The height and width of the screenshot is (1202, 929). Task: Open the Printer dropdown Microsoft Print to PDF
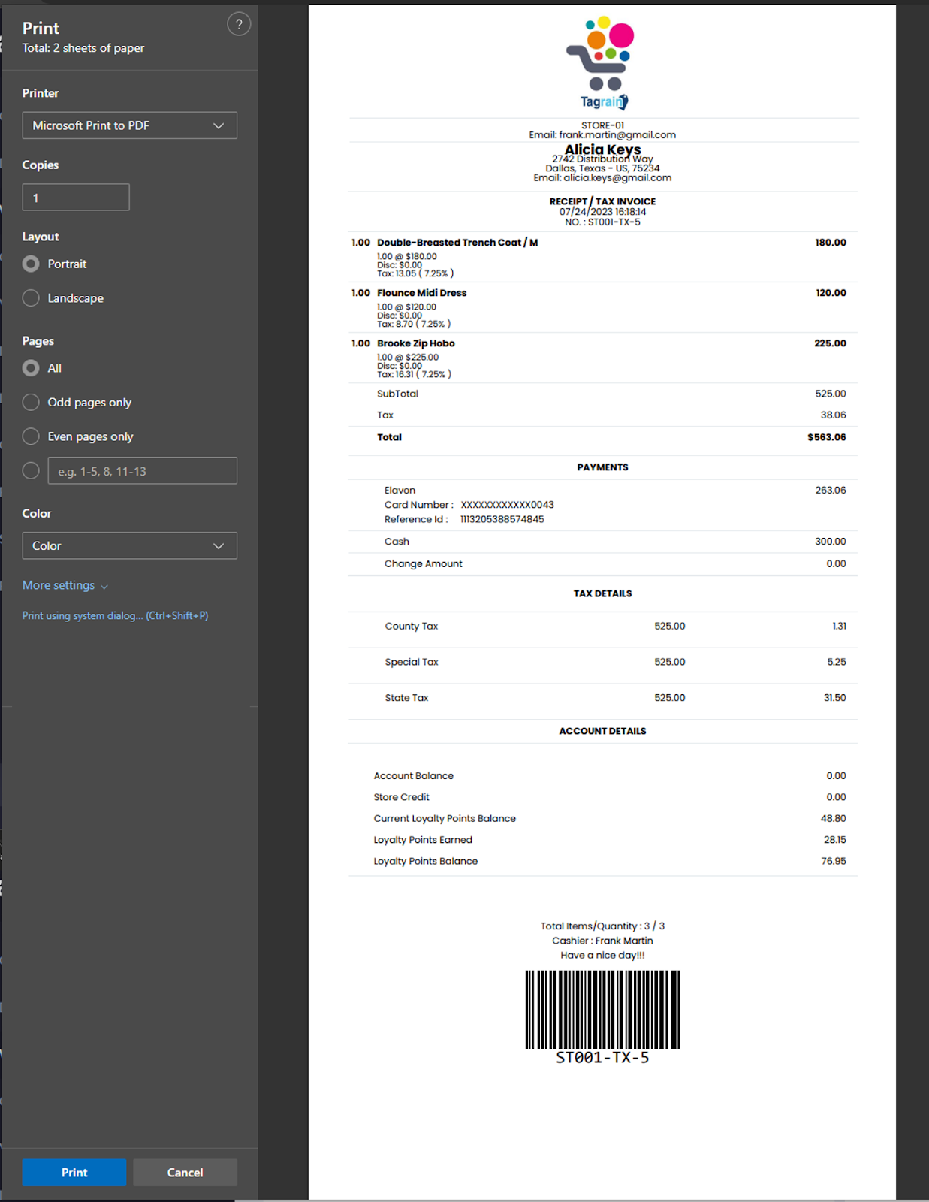click(129, 125)
